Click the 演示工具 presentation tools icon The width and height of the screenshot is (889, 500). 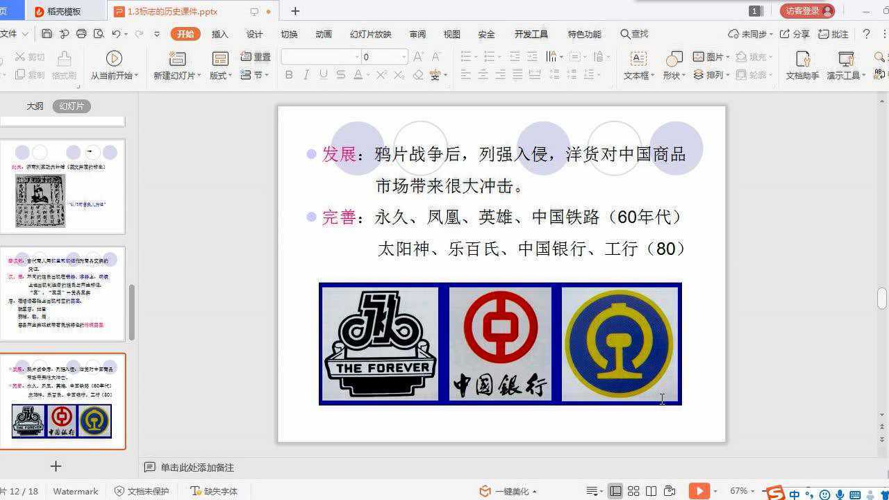pos(846,58)
